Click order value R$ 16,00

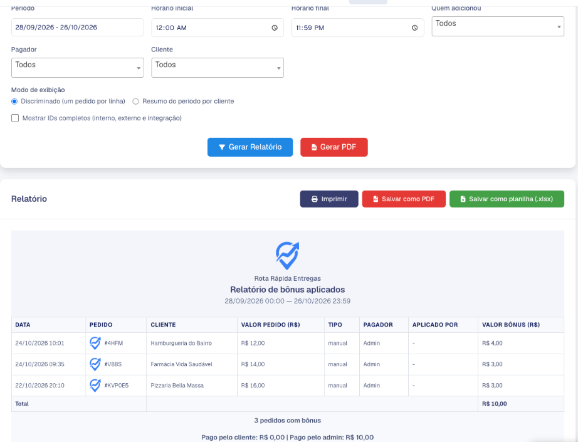253,385
